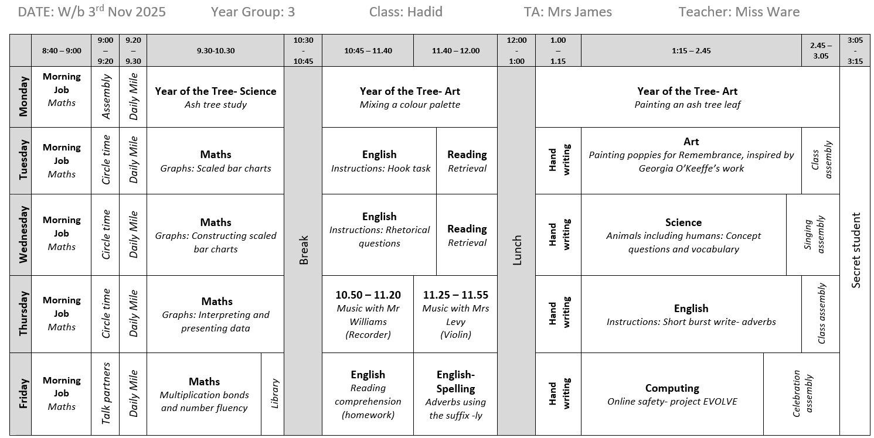Click the Secret student column

pos(855,250)
